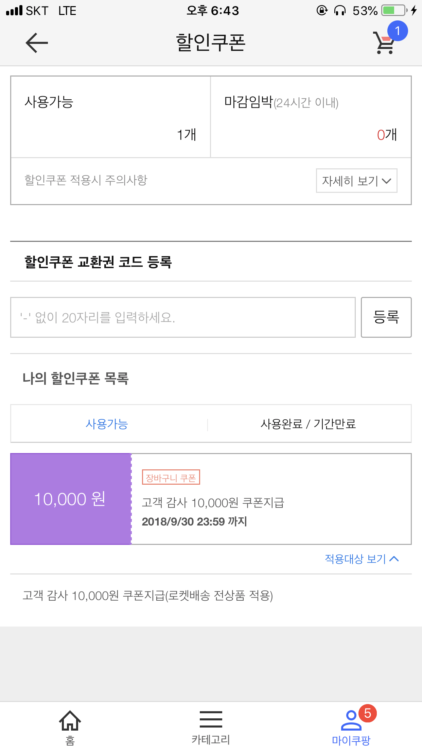Tap the battery indicator in status bar

(393, 11)
